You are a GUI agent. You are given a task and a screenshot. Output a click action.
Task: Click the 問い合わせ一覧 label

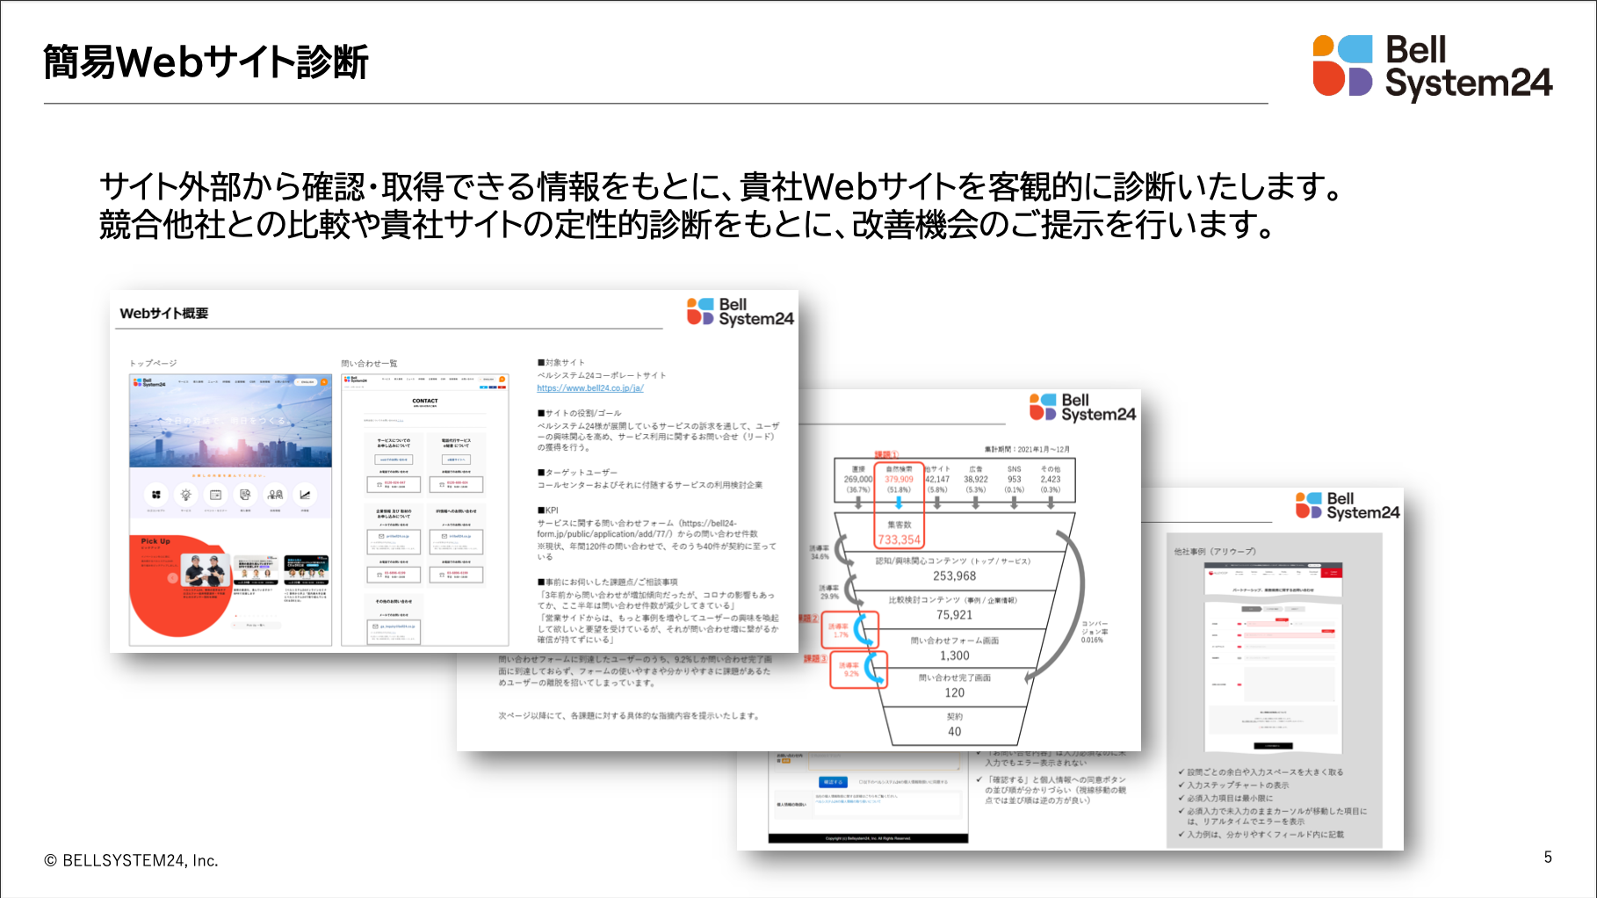pyautogui.click(x=370, y=363)
